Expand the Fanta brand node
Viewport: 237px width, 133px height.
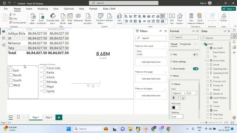pyautogui.click(x=41, y=72)
